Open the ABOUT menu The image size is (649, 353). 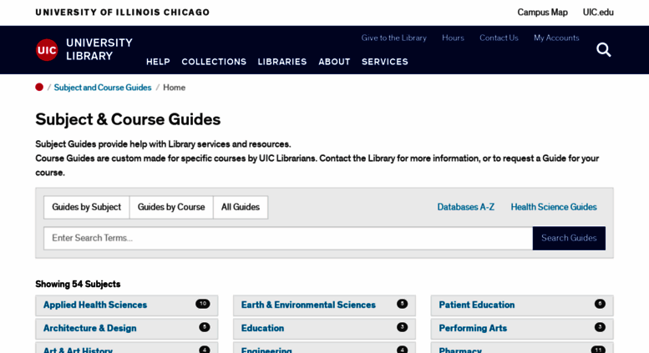click(x=334, y=62)
